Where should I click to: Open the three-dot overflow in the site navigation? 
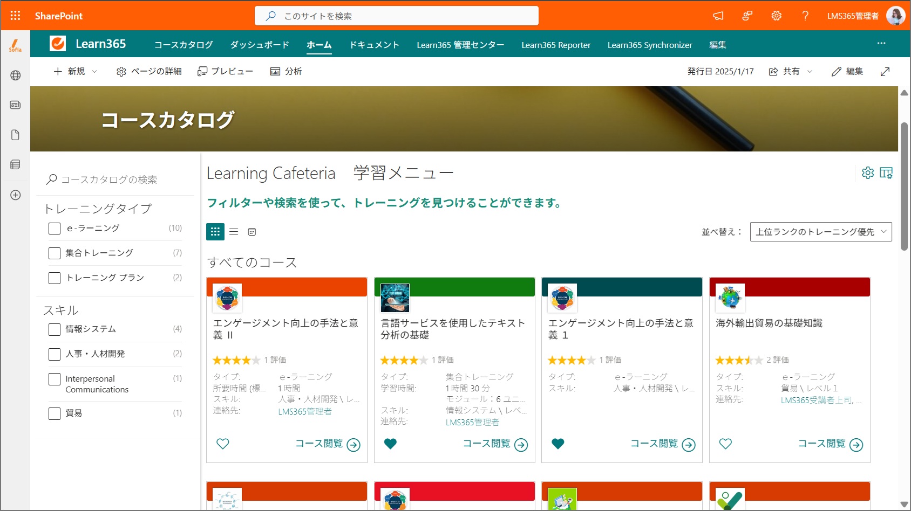click(881, 44)
